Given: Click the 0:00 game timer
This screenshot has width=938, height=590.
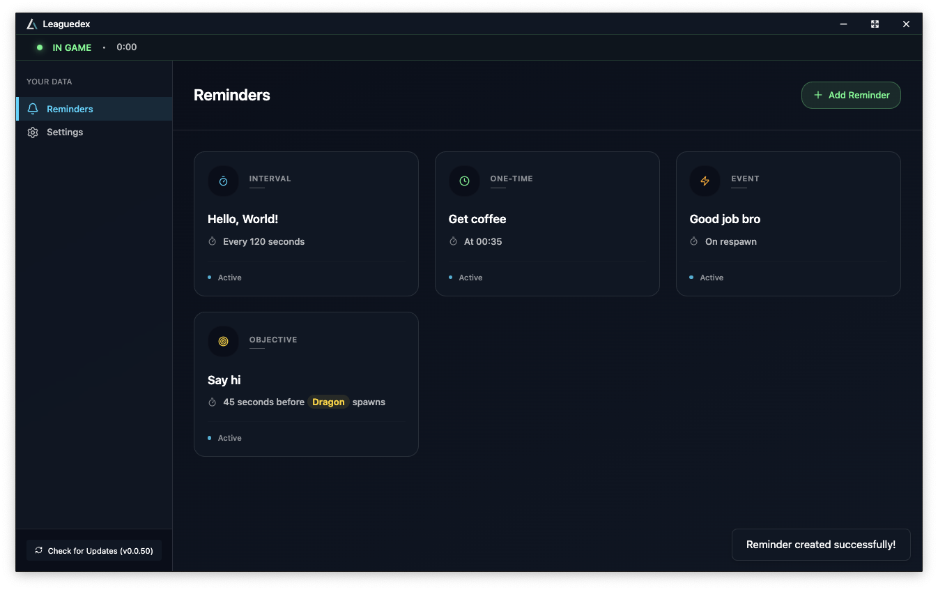Looking at the screenshot, I should 127,47.
